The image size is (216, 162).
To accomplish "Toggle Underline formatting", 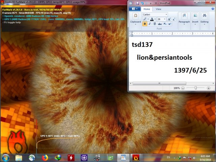I will click(x=154, y=24).
